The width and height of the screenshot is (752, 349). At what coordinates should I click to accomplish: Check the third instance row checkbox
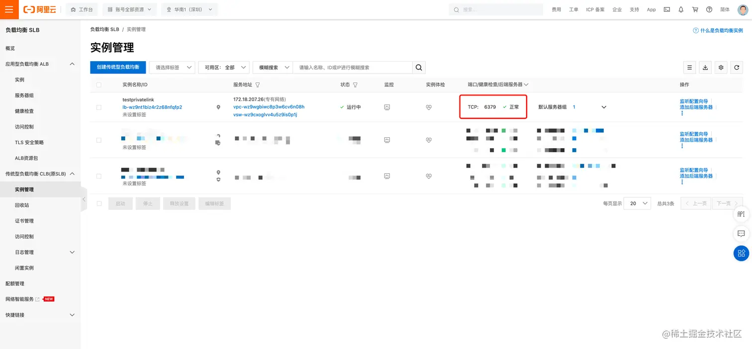[98, 176]
